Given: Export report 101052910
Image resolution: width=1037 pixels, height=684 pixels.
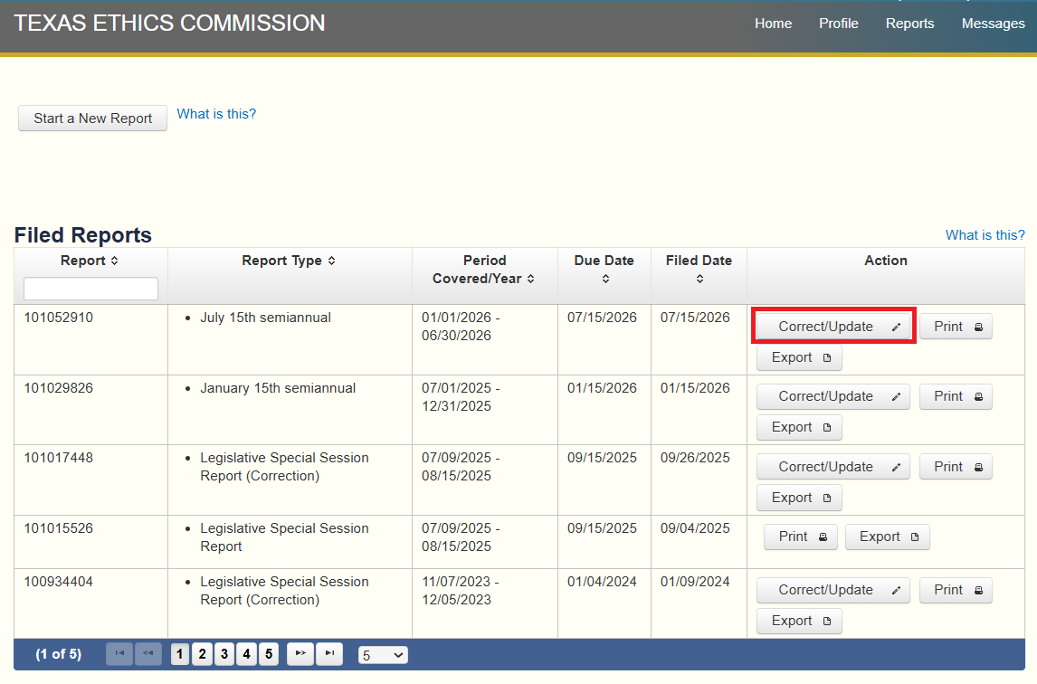Looking at the screenshot, I should 799,357.
